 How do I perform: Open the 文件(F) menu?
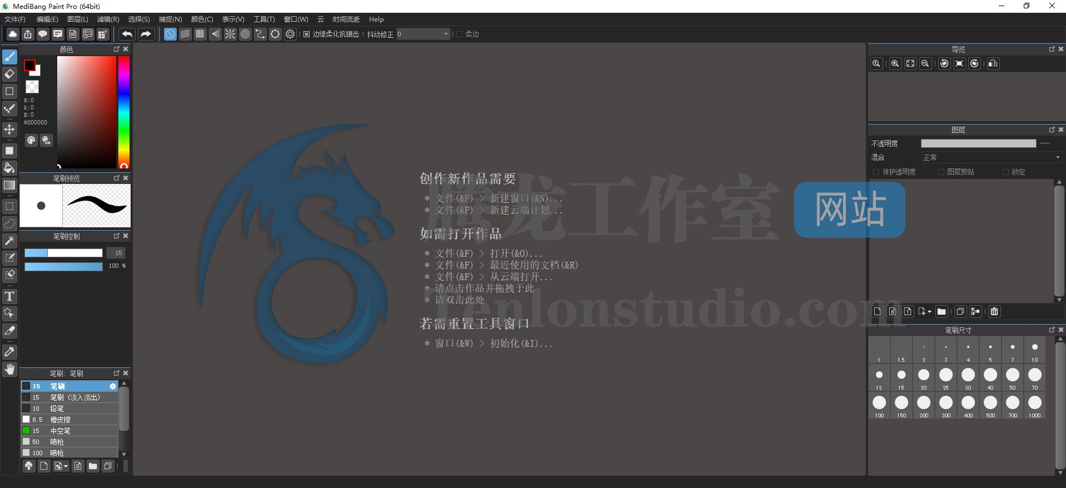pyautogui.click(x=15, y=19)
